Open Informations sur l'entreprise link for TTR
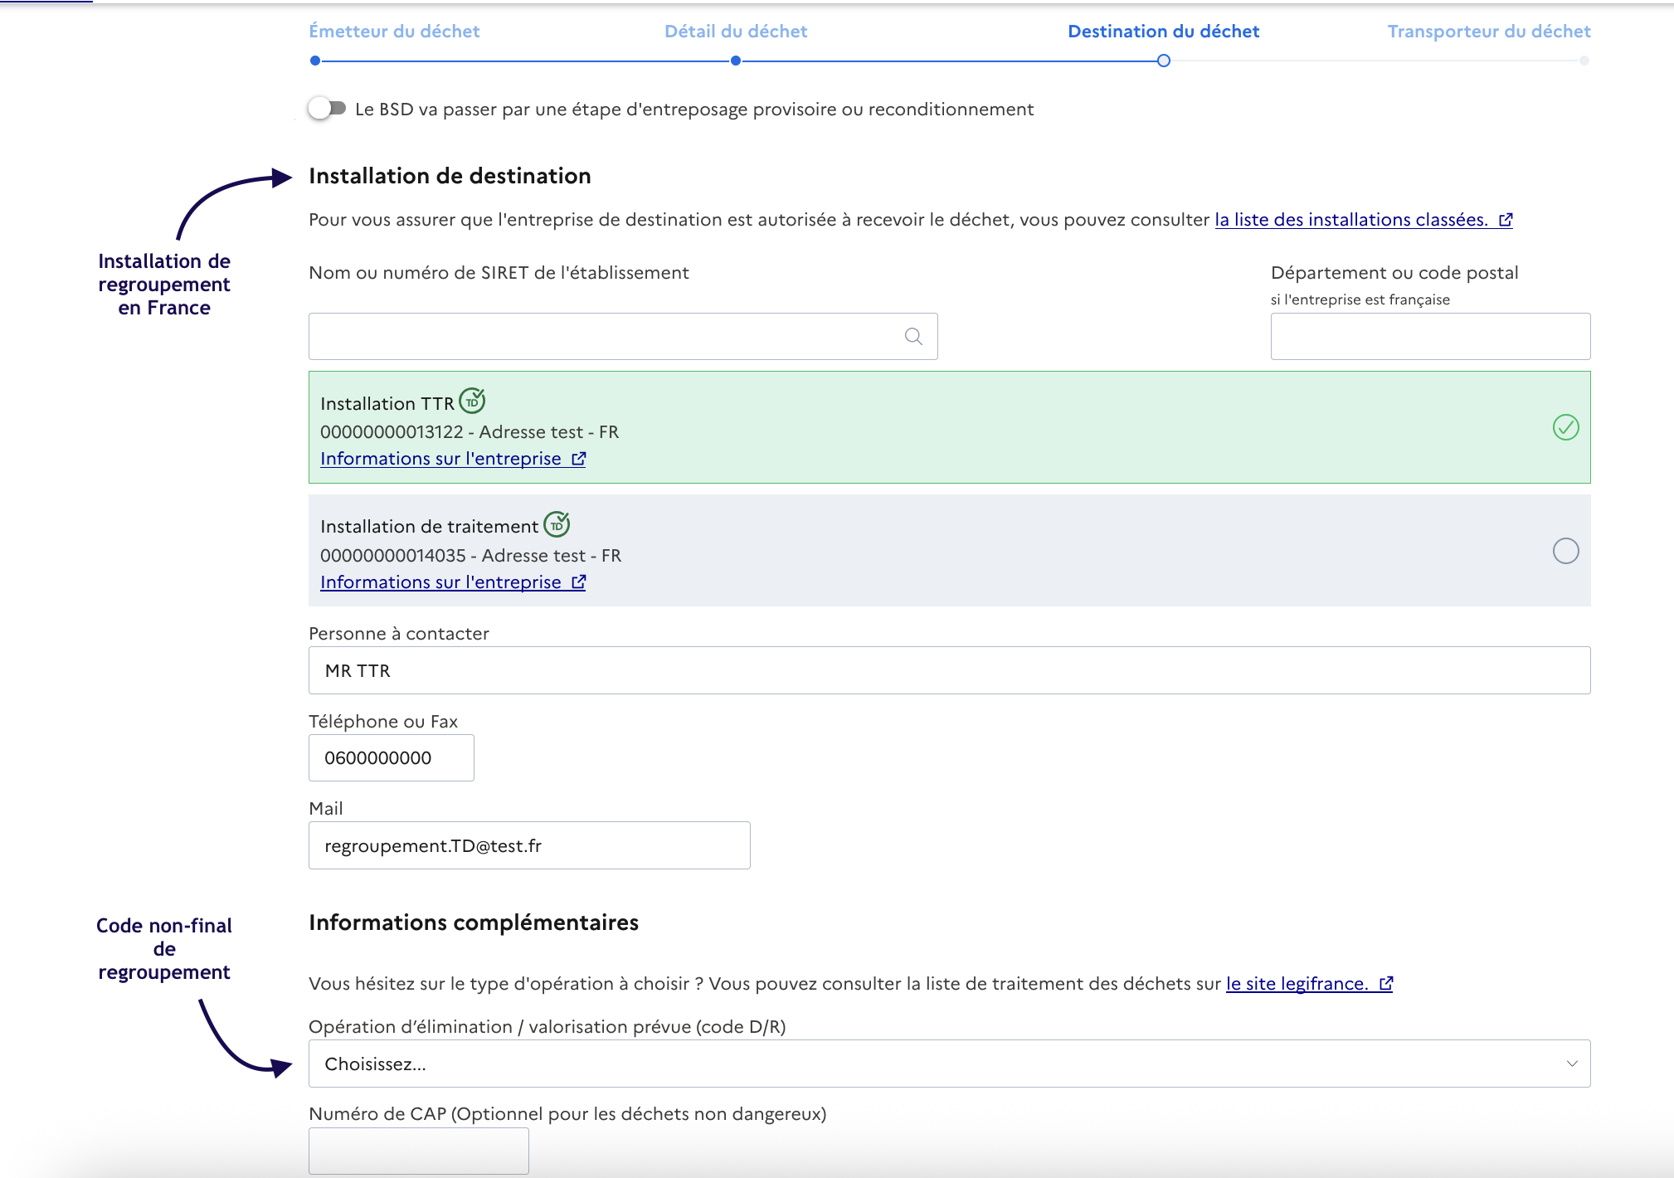Screen dimensions: 1674x1178 pyautogui.click(x=440, y=459)
